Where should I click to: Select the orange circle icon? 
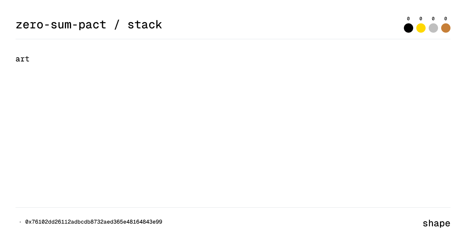445,28
